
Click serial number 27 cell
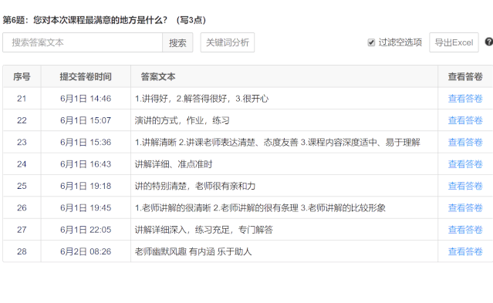point(22,230)
